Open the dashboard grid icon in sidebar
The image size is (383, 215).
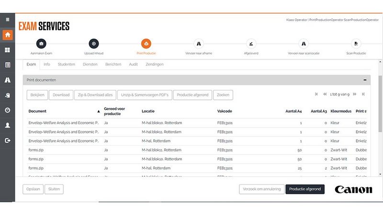tap(7, 50)
